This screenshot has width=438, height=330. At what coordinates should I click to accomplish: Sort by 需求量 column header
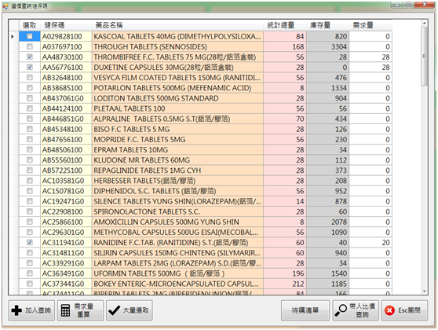click(370, 25)
